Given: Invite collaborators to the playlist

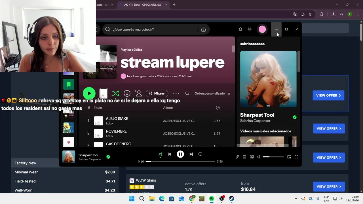Looking at the screenshot, I should tap(138, 93).
